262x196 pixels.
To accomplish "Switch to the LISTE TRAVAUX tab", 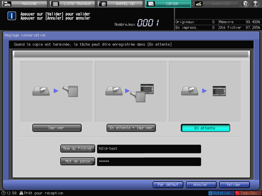I will [x=72, y=4].
